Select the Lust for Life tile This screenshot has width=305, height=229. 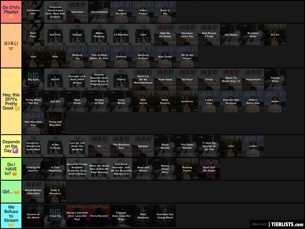77,146
